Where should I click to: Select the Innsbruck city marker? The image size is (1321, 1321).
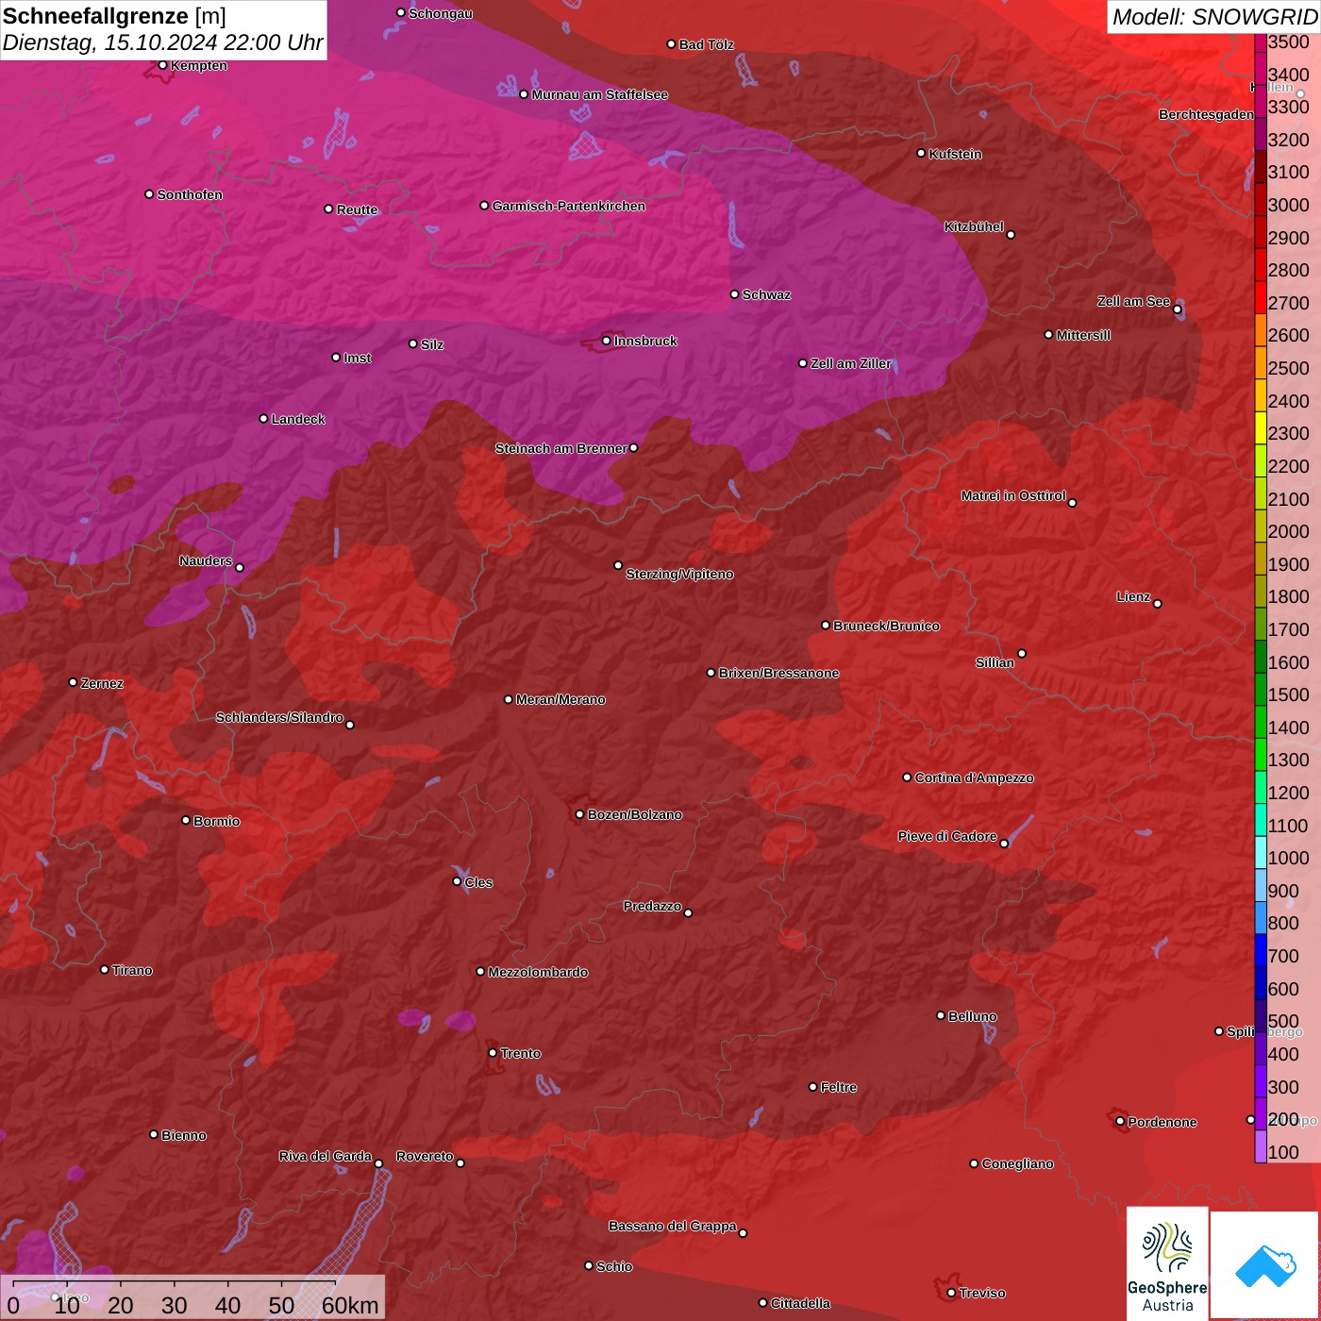[606, 341]
